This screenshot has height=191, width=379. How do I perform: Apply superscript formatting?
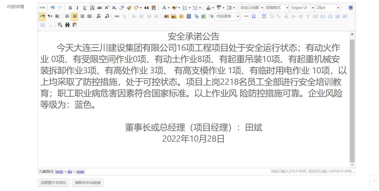click(107, 8)
